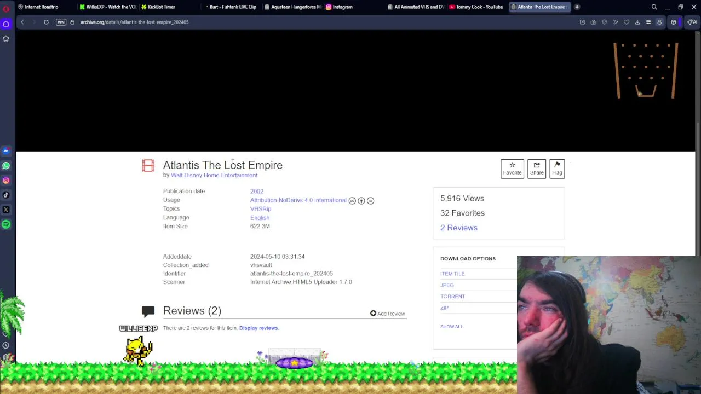
Task: Toggle the VPN badge in address bar
Action: tap(61, 22)
